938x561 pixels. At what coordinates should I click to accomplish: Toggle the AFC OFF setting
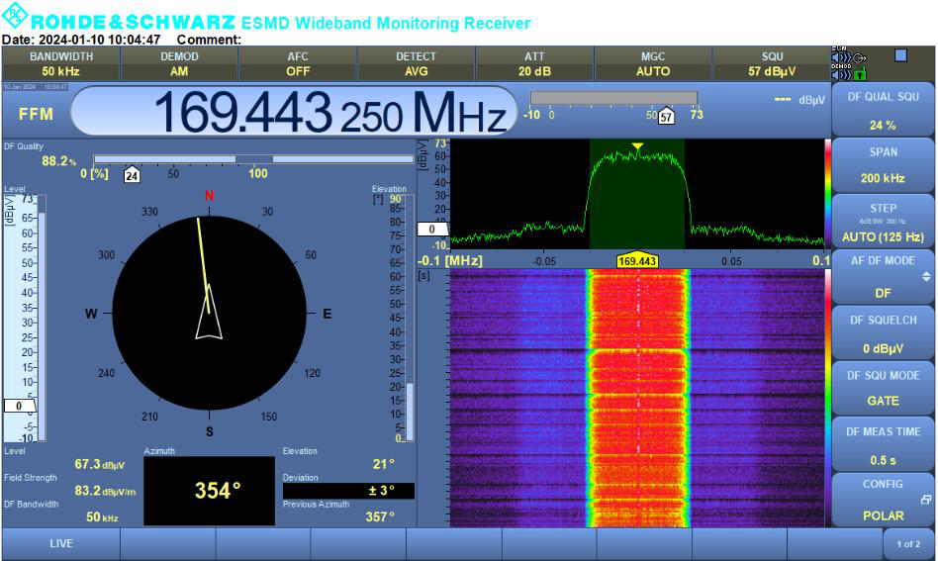pos(298,63)
